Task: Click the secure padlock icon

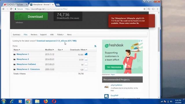Action: [15, 9]
